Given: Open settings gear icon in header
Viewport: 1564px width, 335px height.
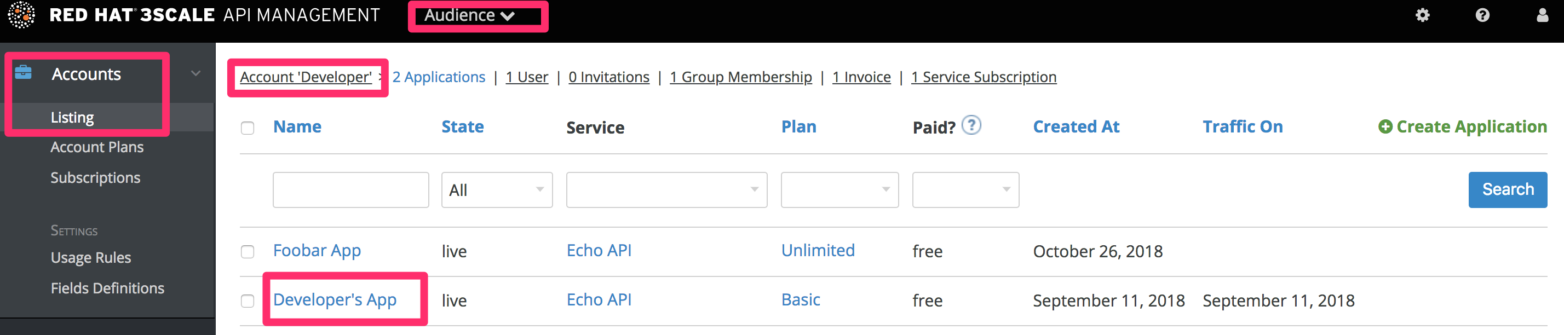Looking at the screenshot, I should click(1422, 15).
